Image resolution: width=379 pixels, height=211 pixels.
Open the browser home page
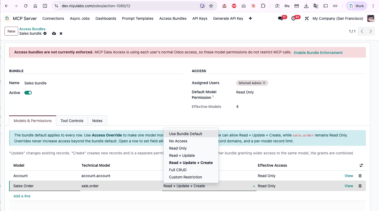(35, 6)
